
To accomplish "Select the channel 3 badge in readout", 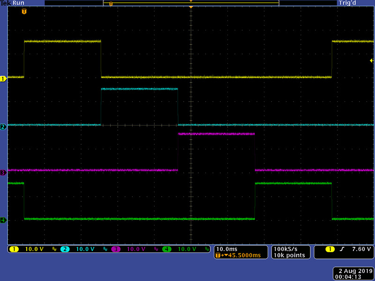I will point(116,249).
